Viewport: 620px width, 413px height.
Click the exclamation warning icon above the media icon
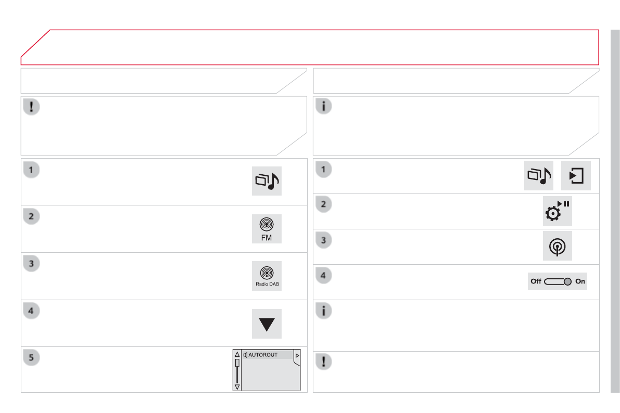(32, 107)
